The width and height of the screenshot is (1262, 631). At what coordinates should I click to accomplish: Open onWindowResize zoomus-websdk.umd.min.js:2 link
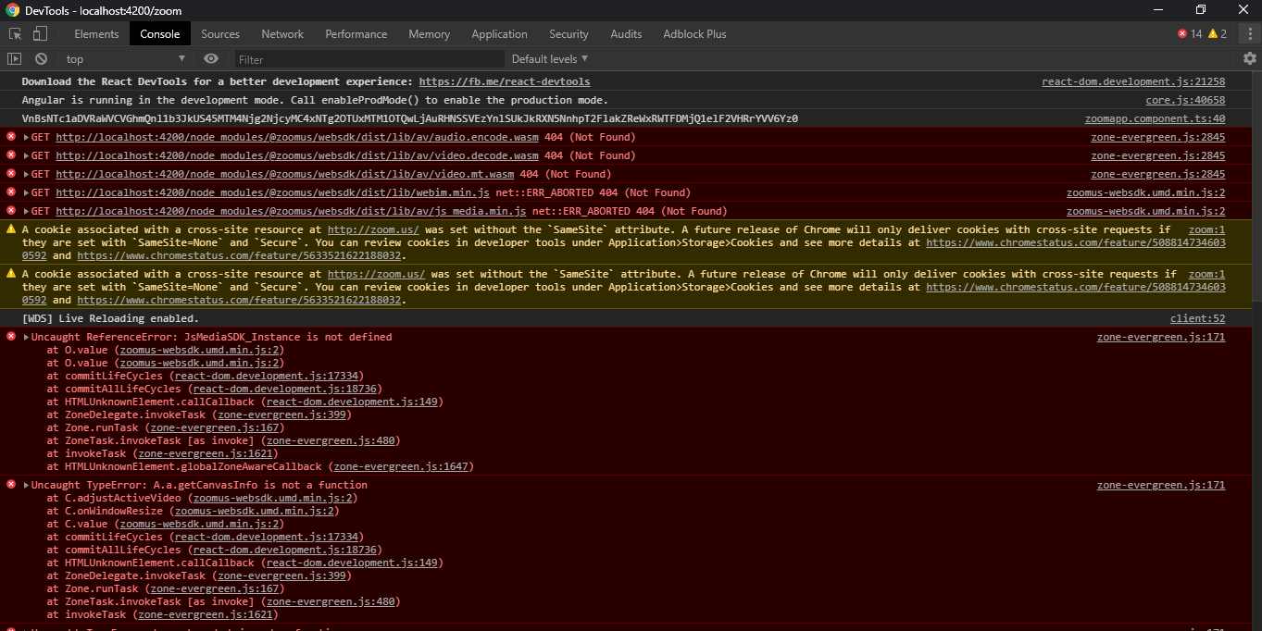click(x=255, y=511)
